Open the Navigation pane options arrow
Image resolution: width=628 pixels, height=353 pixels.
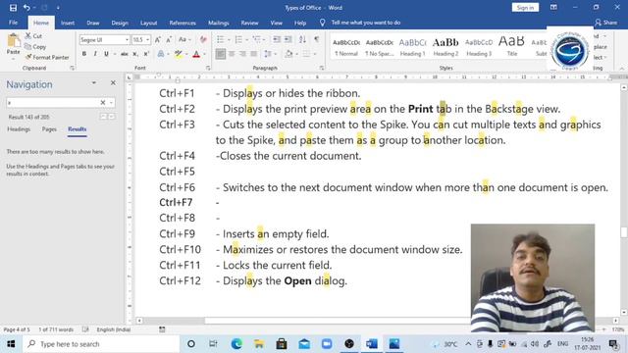94,82
